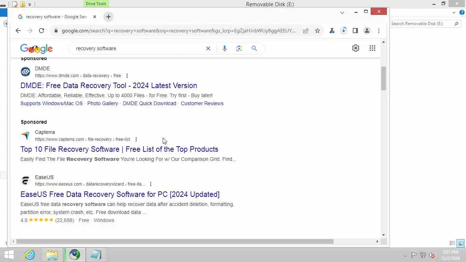Screen dimensions: 466x262
Task: Open the network tray icon
Action: (x=423, y=255)
